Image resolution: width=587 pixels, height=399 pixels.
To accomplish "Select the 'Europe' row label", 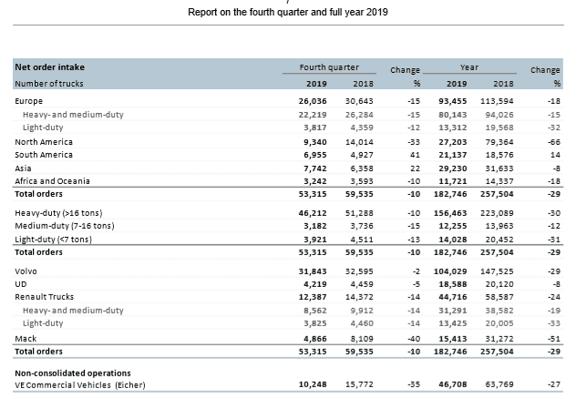I will click(29, 101).
